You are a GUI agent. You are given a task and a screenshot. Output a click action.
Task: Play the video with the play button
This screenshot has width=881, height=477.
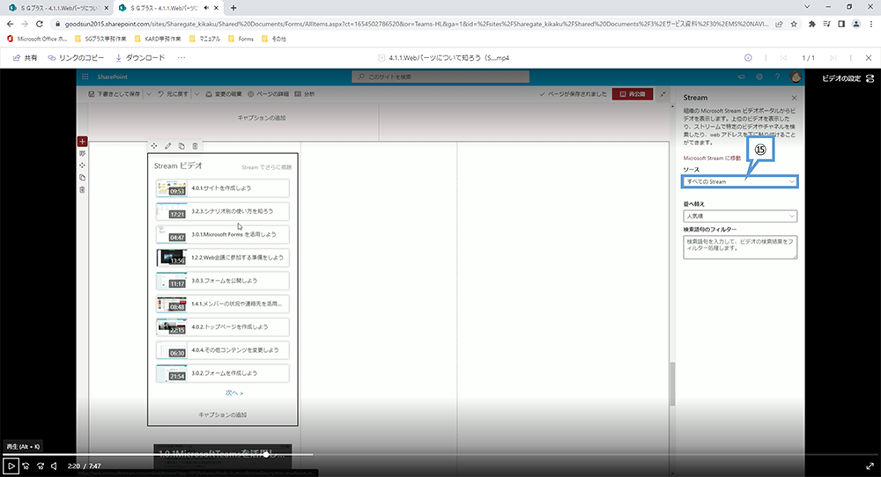click(11, 466)
